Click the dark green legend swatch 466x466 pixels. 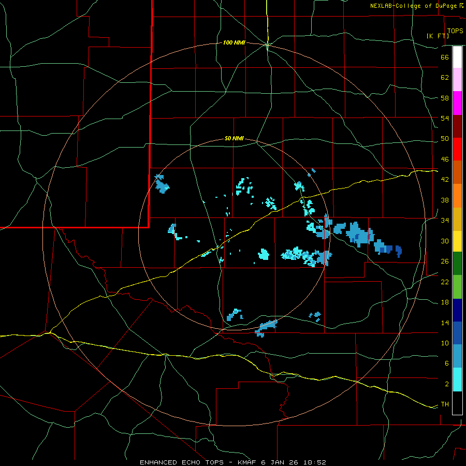[x=457, y=264]
